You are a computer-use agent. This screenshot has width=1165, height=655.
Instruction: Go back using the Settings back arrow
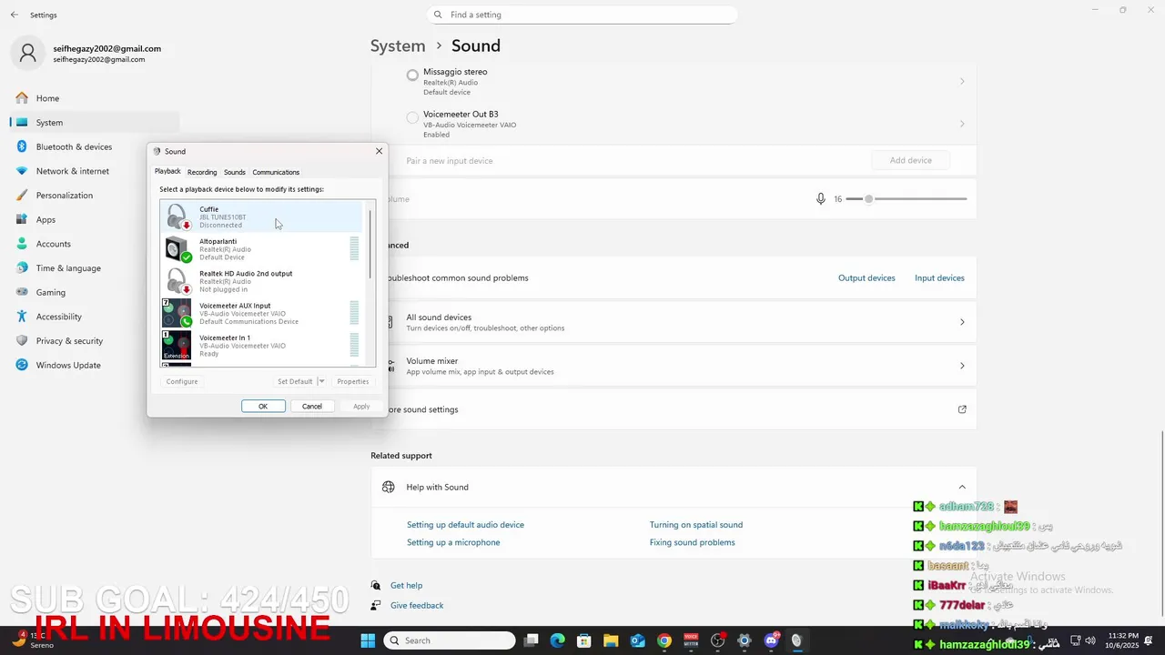click(x=14, y=15)
